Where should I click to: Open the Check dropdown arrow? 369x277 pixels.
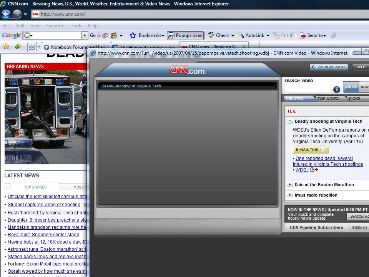click(233, 36)
